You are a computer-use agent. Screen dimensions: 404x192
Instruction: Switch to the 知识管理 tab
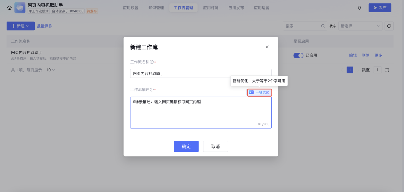tap(156, 8)
